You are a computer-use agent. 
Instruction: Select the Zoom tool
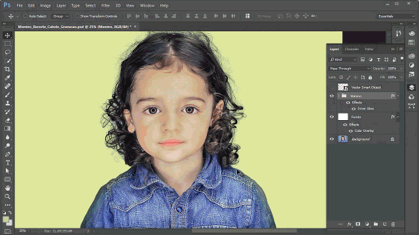7,196
